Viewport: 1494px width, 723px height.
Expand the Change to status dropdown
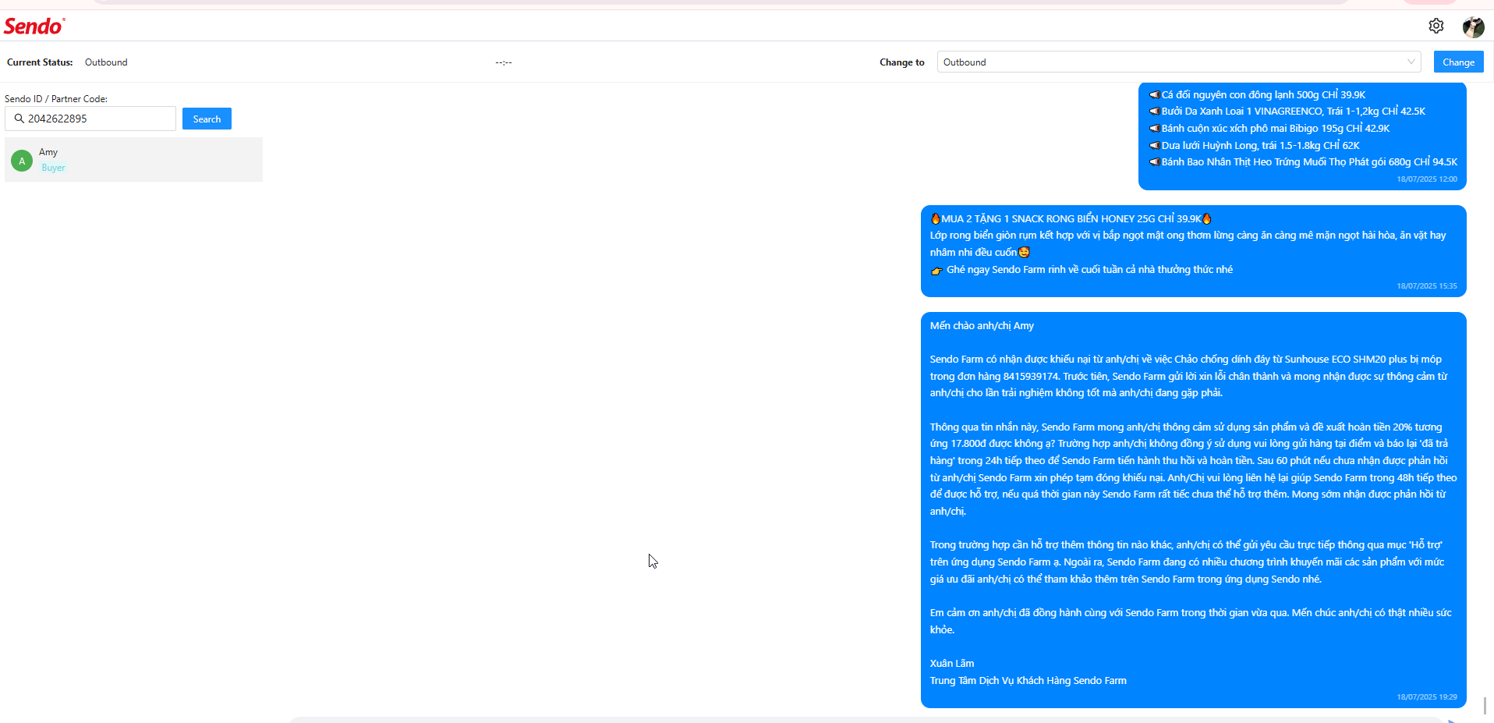click(x=1178, y=62)
